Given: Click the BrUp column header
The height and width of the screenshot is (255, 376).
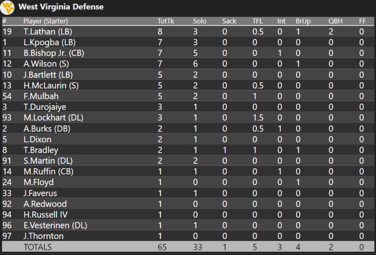Looking at the screenshot, I should (303, 21).
